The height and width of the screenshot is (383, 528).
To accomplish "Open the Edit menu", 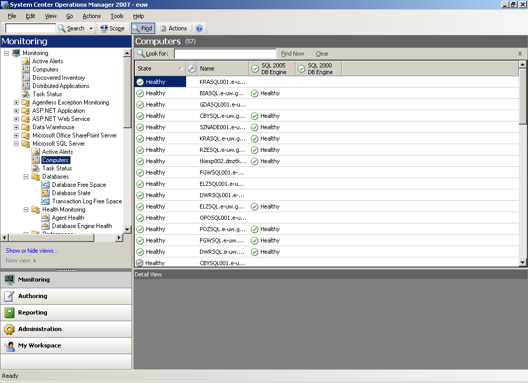I will coord(30,16).
